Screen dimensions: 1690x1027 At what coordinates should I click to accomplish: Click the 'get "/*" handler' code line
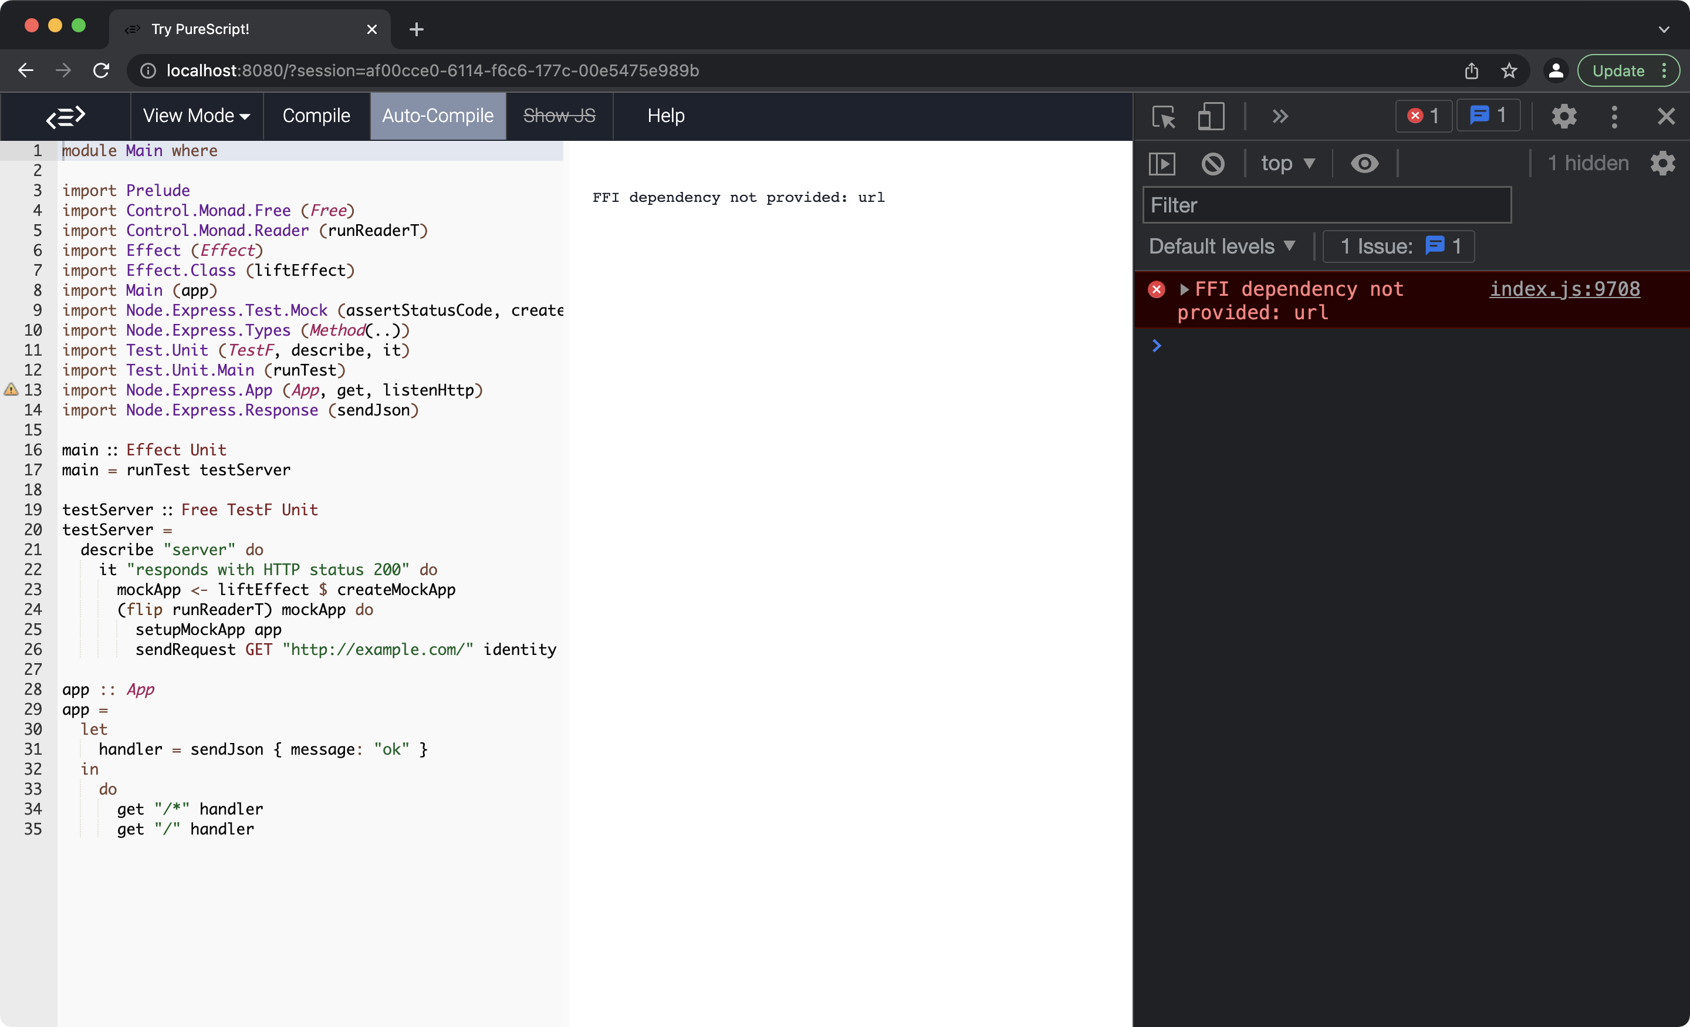(190, 809)
